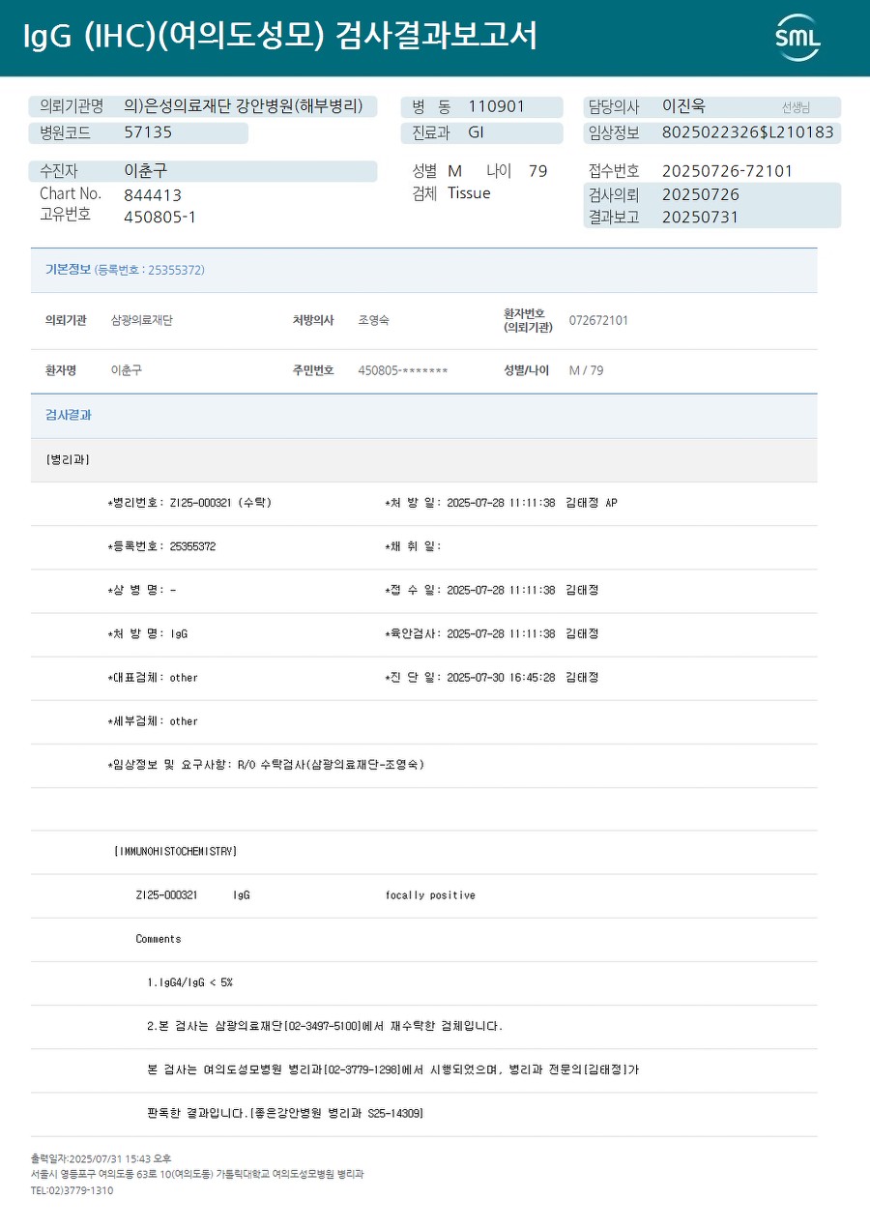The height and width of the screenshot is (1229, 870).
Task: Select the 접수일 timestamp line
Action: click(492, 590)
